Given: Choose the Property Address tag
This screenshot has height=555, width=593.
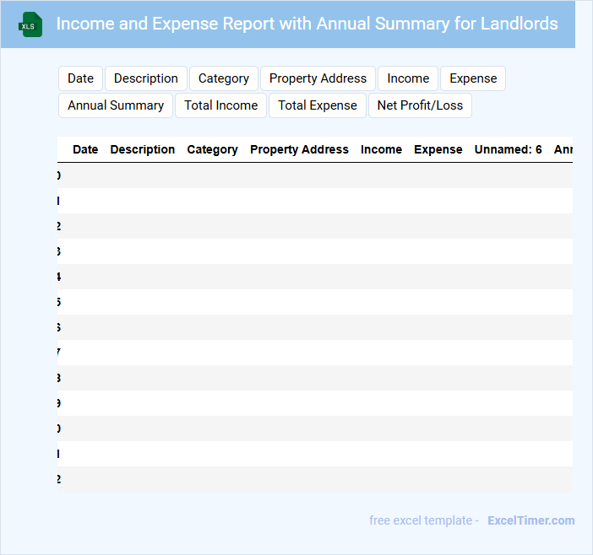Looking at the screenshot, I should coord(318,78).
